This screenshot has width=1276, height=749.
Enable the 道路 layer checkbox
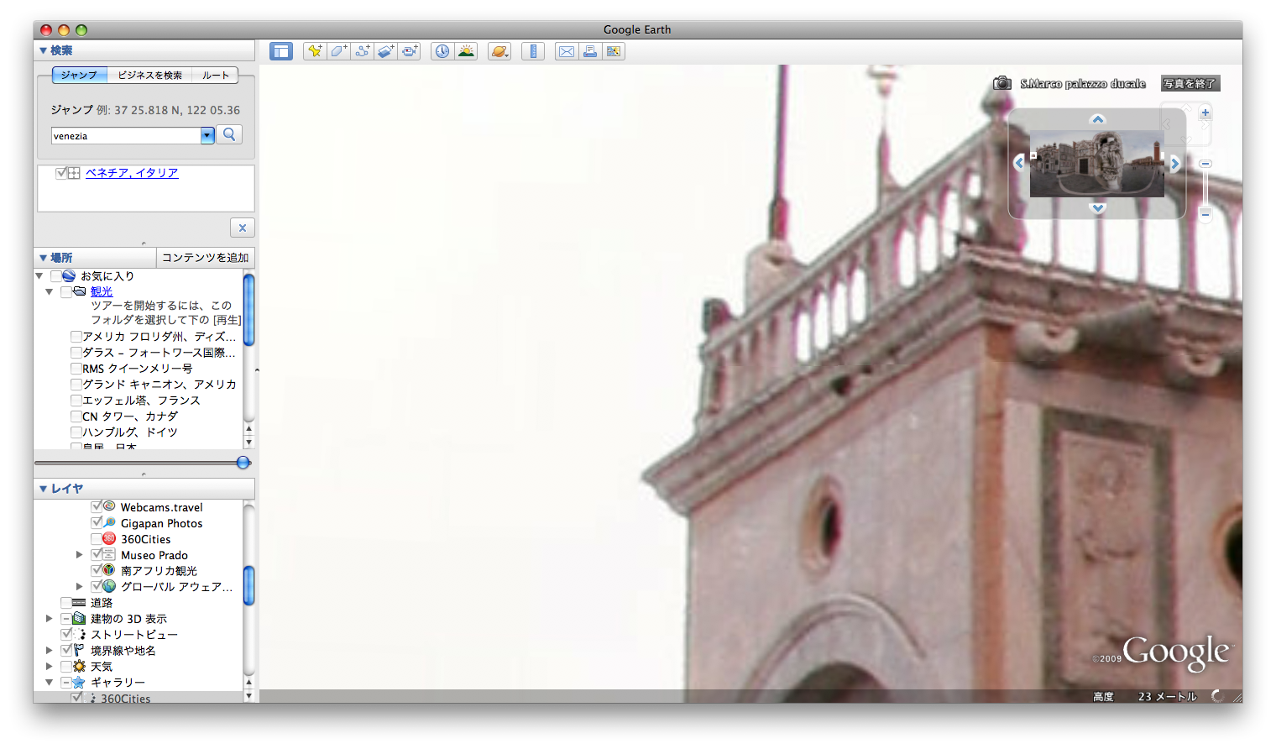coord(66,602)
